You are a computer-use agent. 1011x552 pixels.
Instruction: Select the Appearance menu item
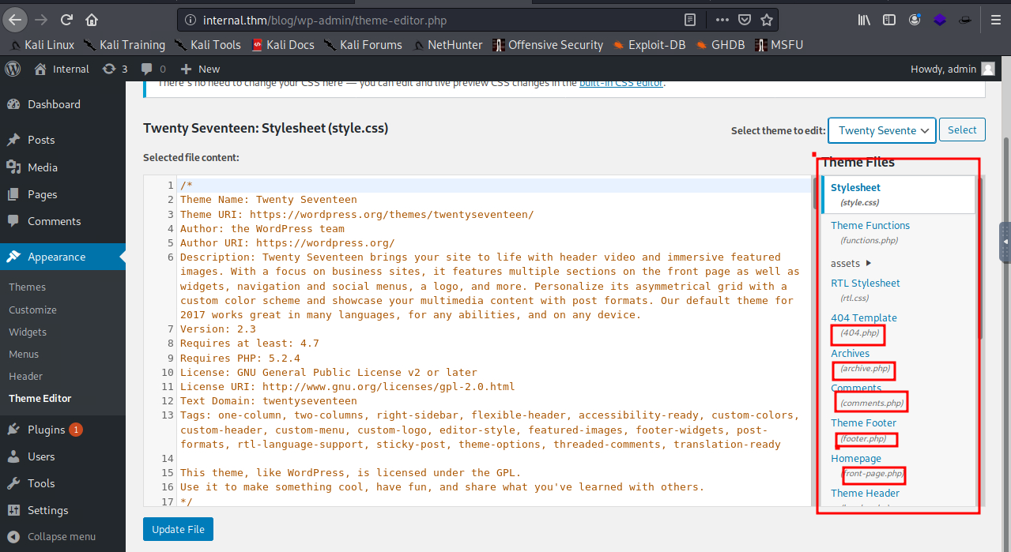pos(62,257)
